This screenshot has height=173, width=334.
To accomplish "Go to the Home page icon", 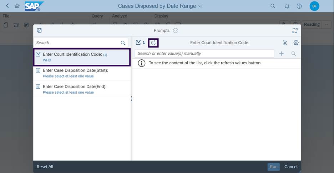I will [17, 6].
